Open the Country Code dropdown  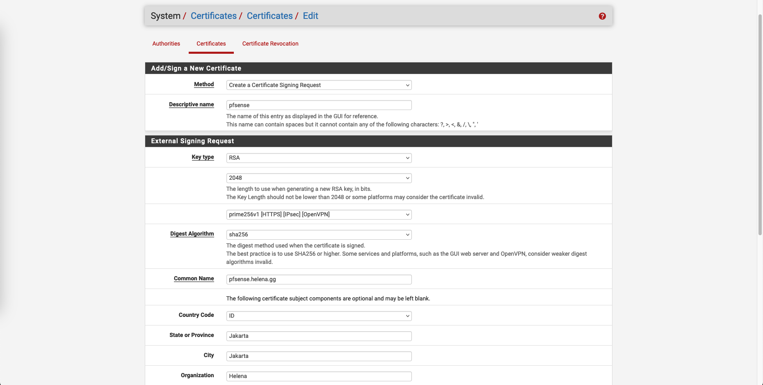coord(319,316)
